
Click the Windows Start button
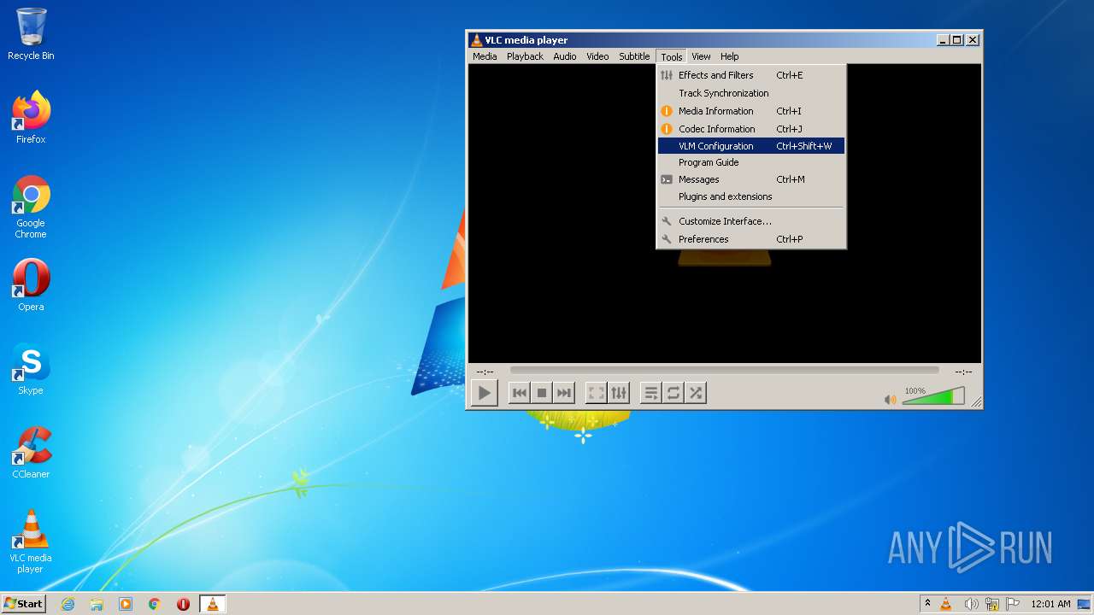click(x=23, y=604)
